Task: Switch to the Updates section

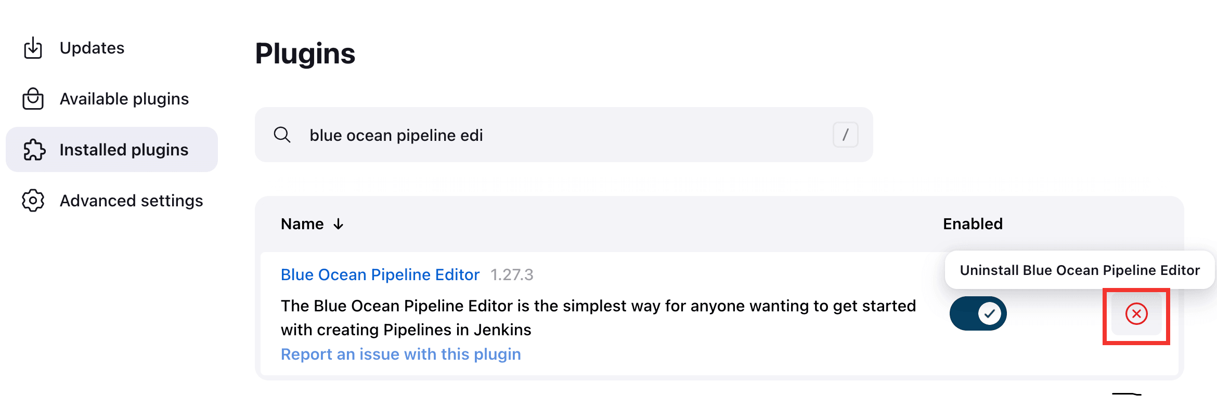Action: pos(92,48)
